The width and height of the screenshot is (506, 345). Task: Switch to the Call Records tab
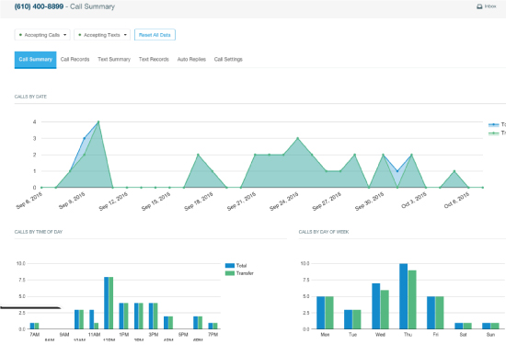point(75,60)
